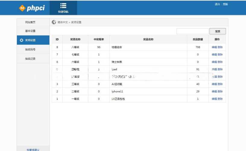Select 抽奖码号 in the sidebar
Screen dimensions: 246x151
(x=30, y=49)
